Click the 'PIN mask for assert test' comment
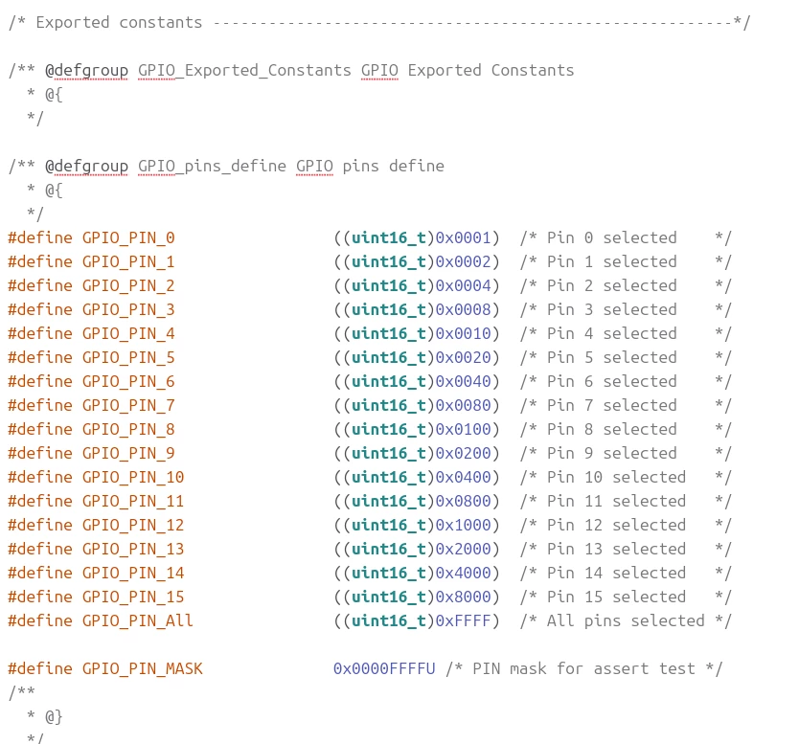Screen dimensions: 799x744 point(583,668)
